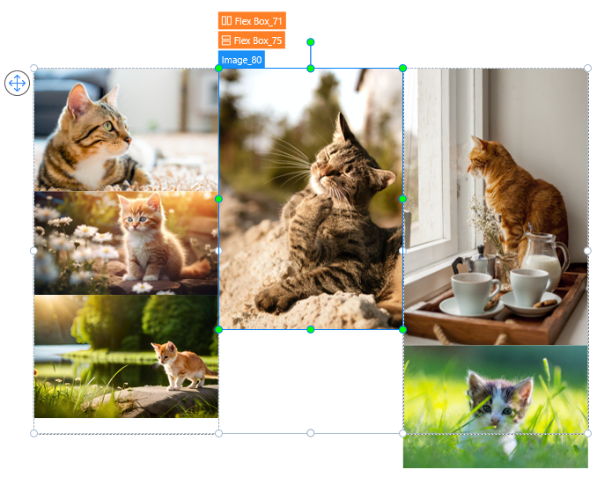Select the ginger cat by window image

[495, 206]
